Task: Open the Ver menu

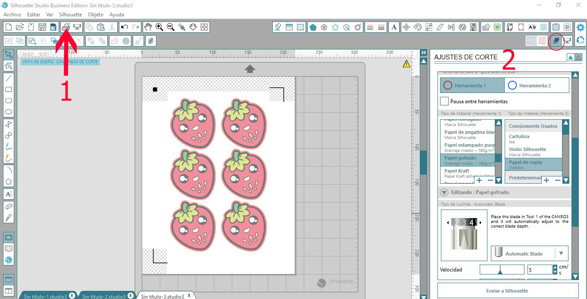Action: coord(50,14)
